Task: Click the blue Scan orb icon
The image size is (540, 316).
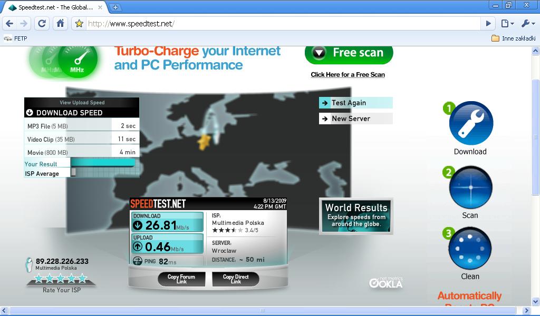Action: [x=470, y=188]
